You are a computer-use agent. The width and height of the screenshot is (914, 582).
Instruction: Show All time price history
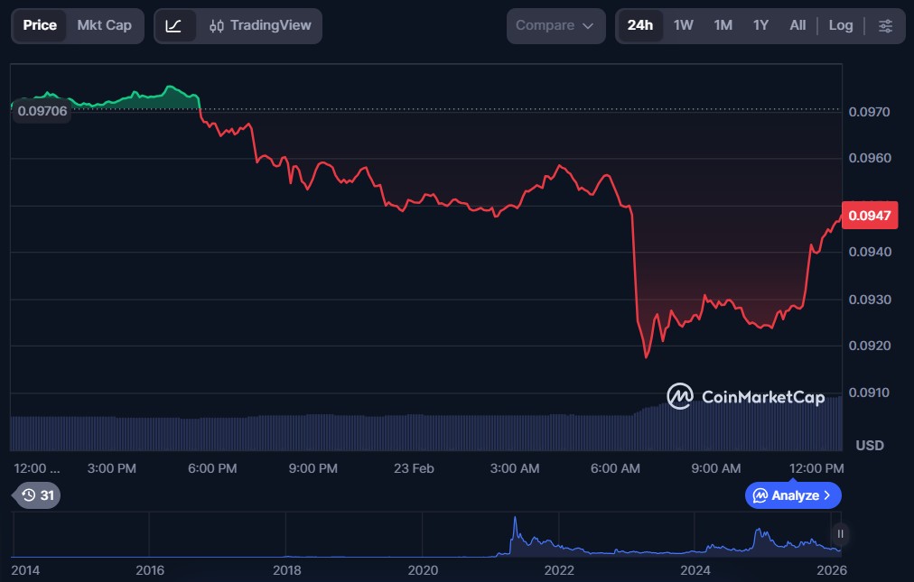point(797,26)
